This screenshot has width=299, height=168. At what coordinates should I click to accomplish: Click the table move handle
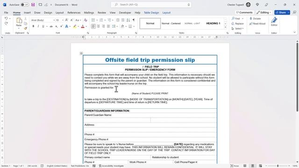click(x=81, y=53)
